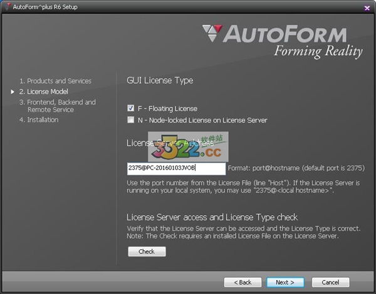Select step 1. Products and Services
The height and width of the screenshot is (294, 376).
pyautogui.click(x=55, y=81)
